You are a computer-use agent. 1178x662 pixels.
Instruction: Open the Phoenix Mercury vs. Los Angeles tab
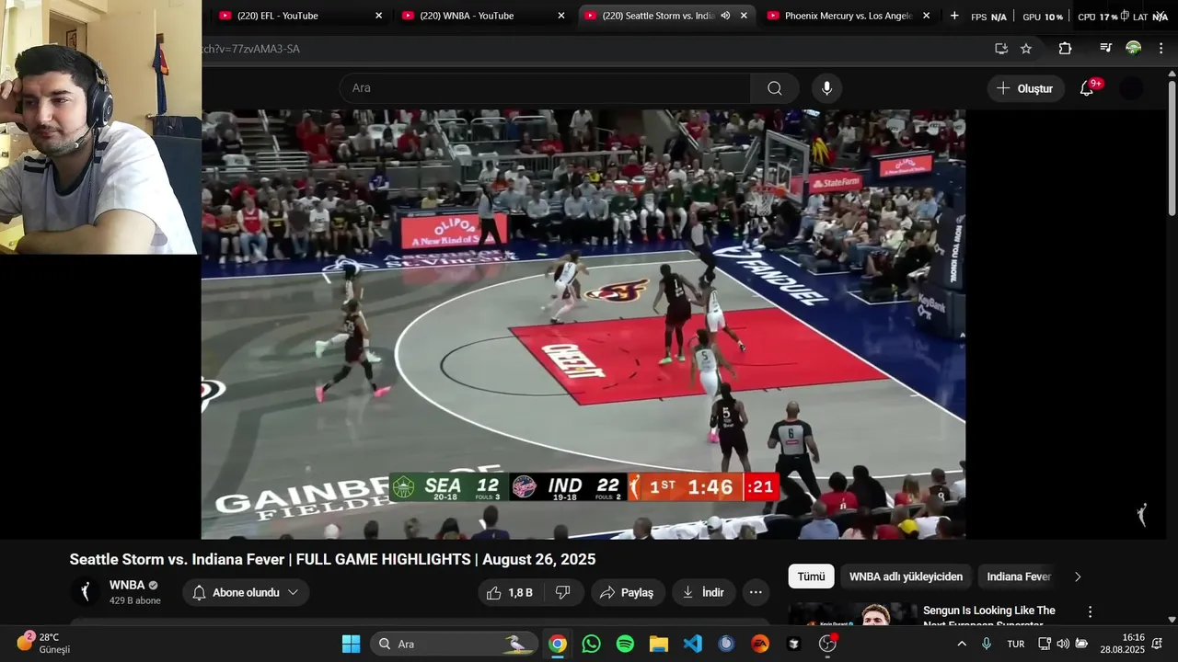[847, 16]
